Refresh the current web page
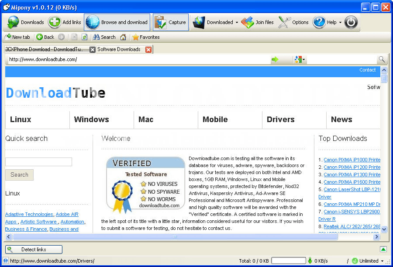 pyautogui.click(x=85, y=37)
